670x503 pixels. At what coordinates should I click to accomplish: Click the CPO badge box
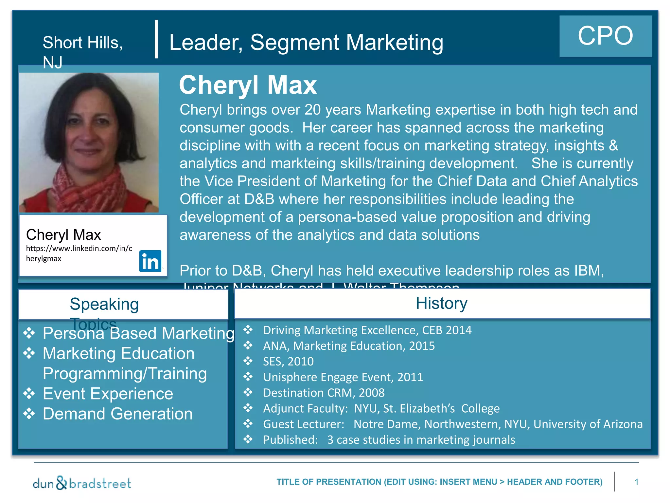pos(606,36)
